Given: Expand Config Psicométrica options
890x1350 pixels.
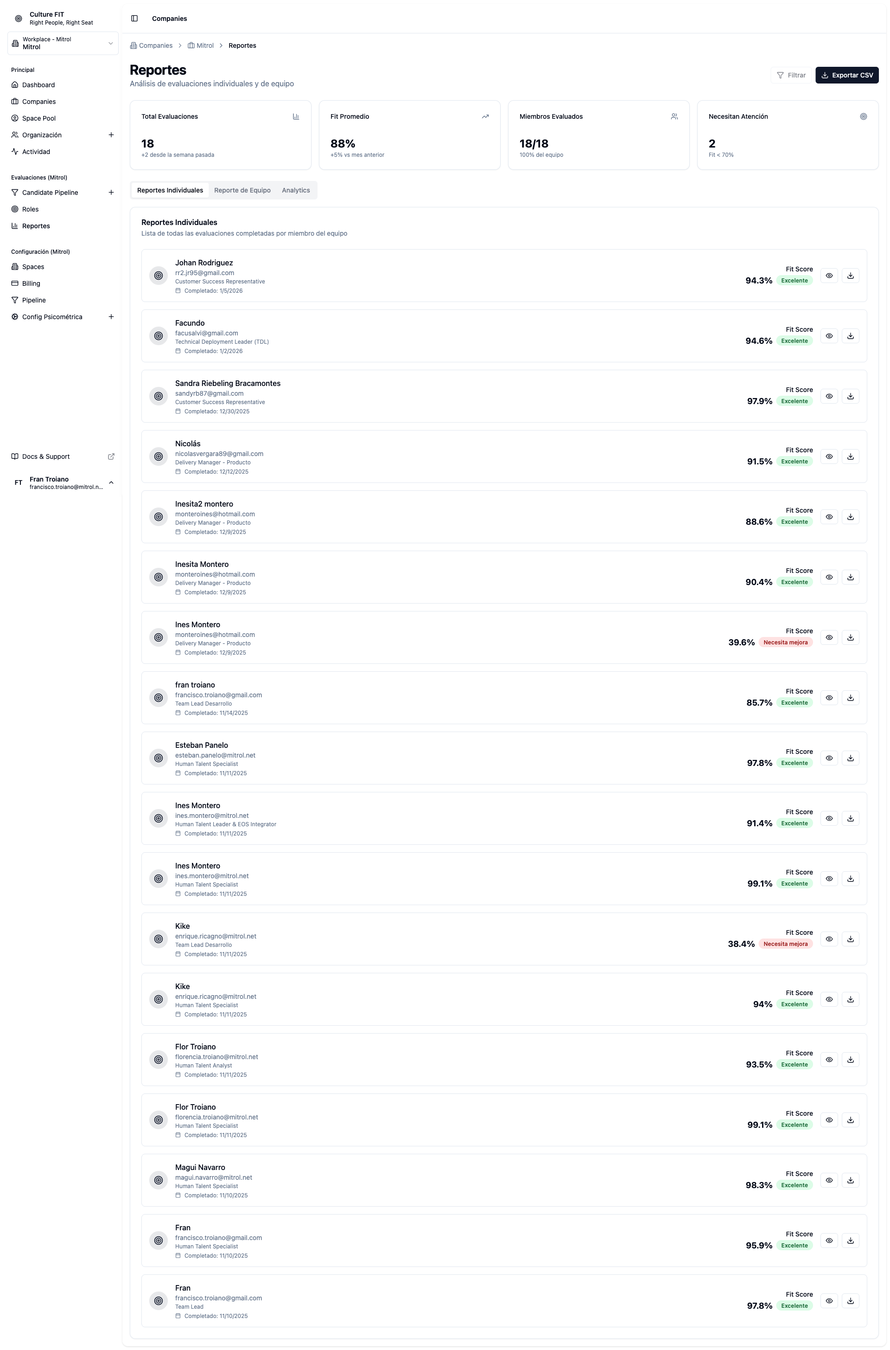Looking at the screenshot, I should (x=111, y=316).
